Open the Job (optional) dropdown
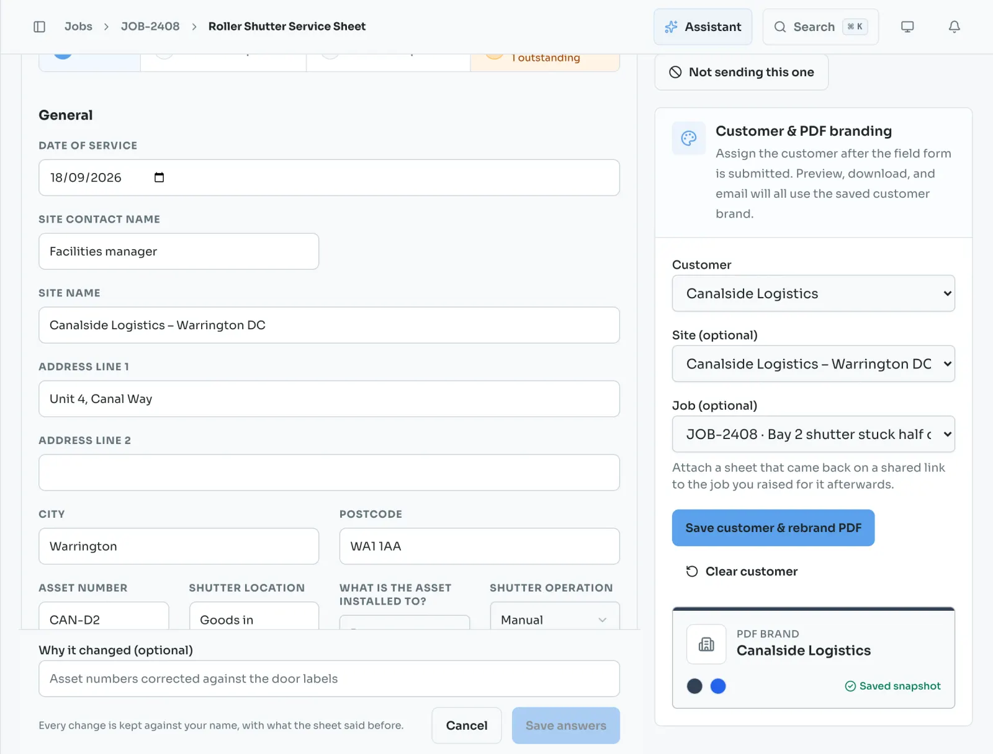 point(813,434)
